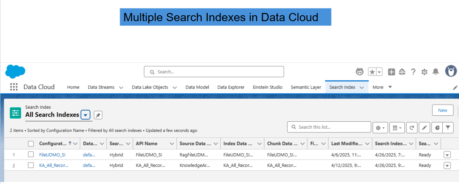The width and height of the screenshot is (459, 184).
Task: Open the App Launcher grid icon
Action: pyautogui.click(x=14, y=87)
